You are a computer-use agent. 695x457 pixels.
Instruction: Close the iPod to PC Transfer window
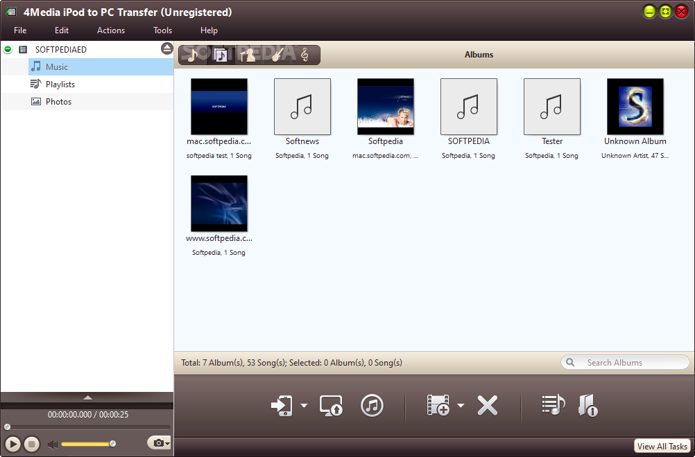(x=681, y=12)
